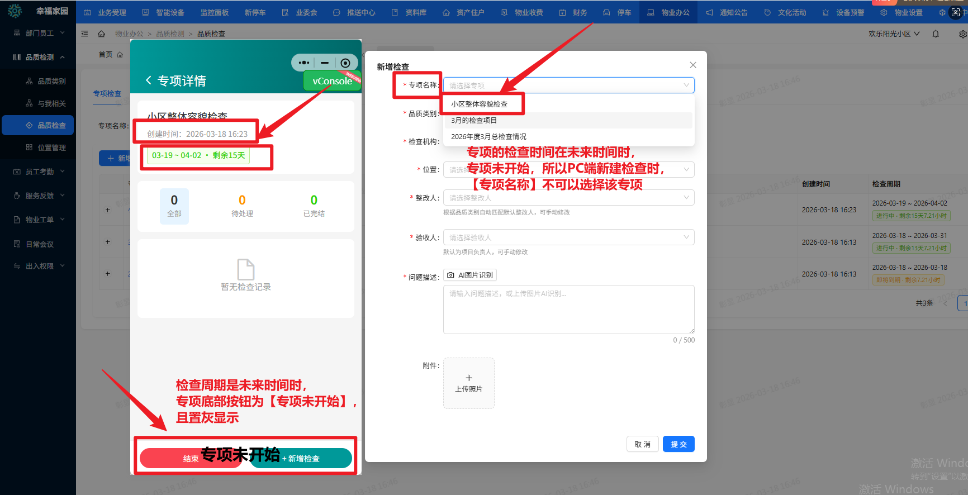
Task: Open 品质类别 in the sidebar
Action: click(38, 81)
